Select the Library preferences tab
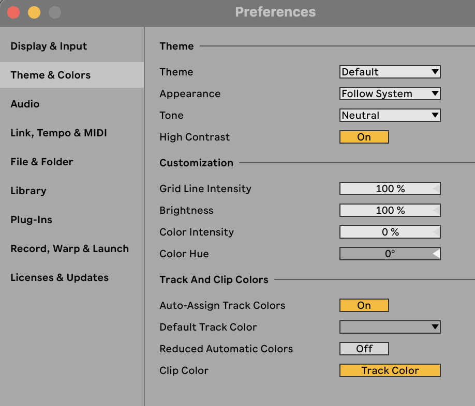The width and height of the screenshot is (475, 406). tap(28, 191)
